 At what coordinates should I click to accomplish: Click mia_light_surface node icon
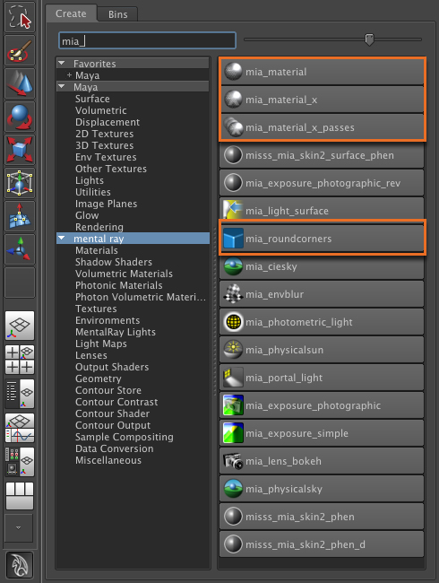[x=233, y=211]
